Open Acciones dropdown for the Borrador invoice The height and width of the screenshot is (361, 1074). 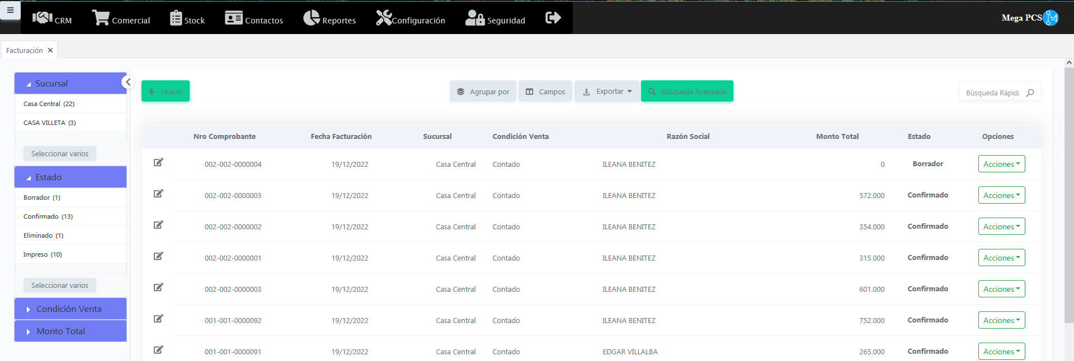click(x=1001, y=164)
